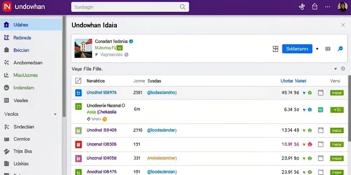This screenshot has width=351, height=175.
Task: Click the orange Andodedandiar) link
Action: pyautogui.click(x=162, y=158)
